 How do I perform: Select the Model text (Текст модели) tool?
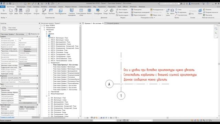(122, 10)
